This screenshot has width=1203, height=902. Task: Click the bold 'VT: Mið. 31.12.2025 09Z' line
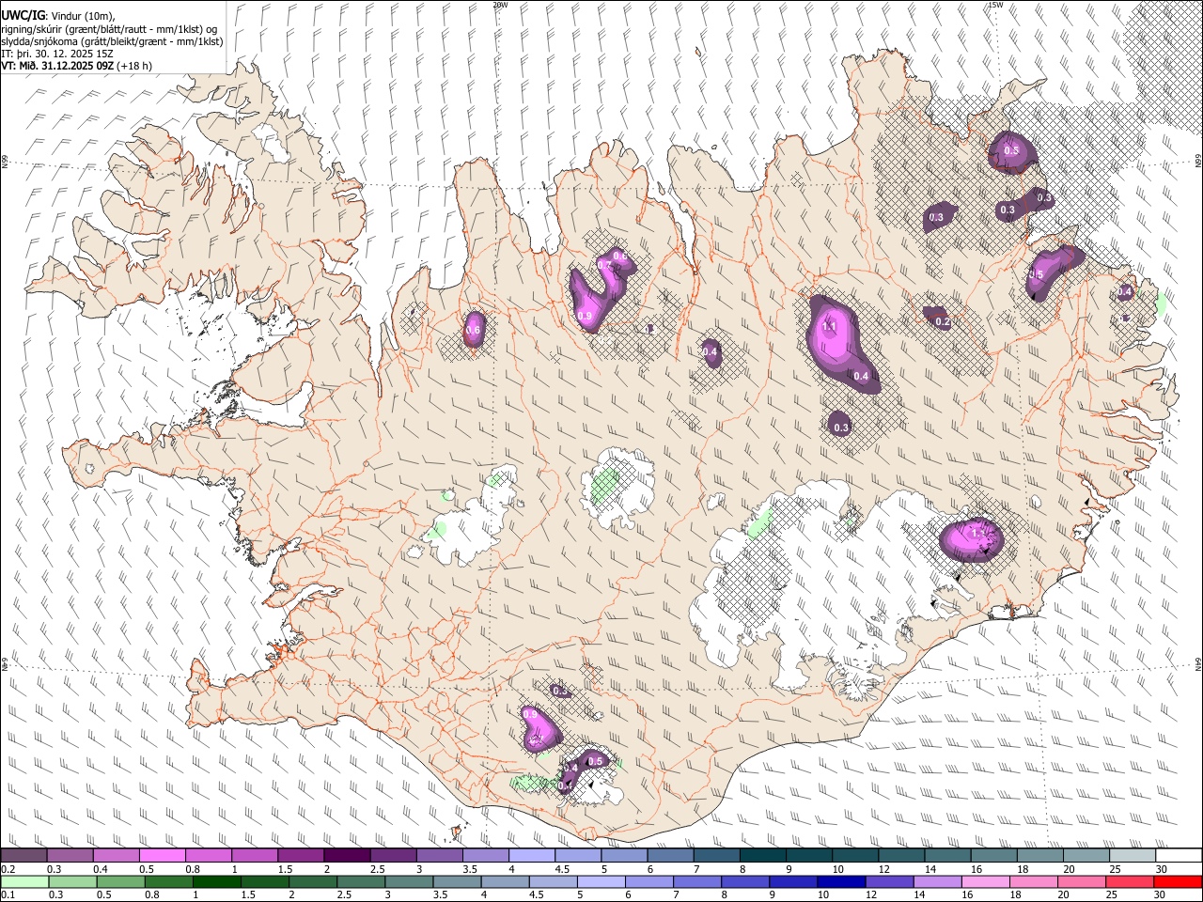pos(58,66)
